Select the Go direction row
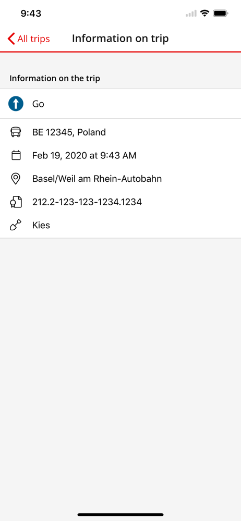 121,104
